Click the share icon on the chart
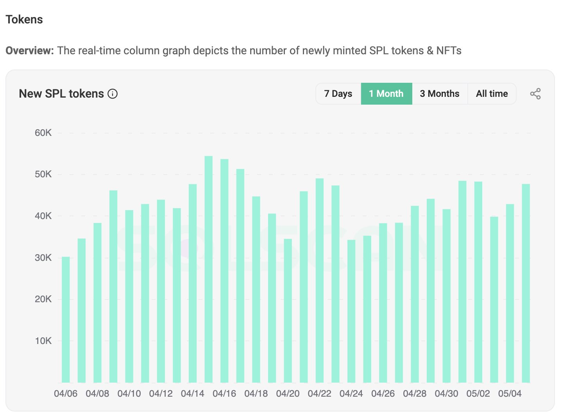This screenshot has height=417, width=569. [535, 94]
